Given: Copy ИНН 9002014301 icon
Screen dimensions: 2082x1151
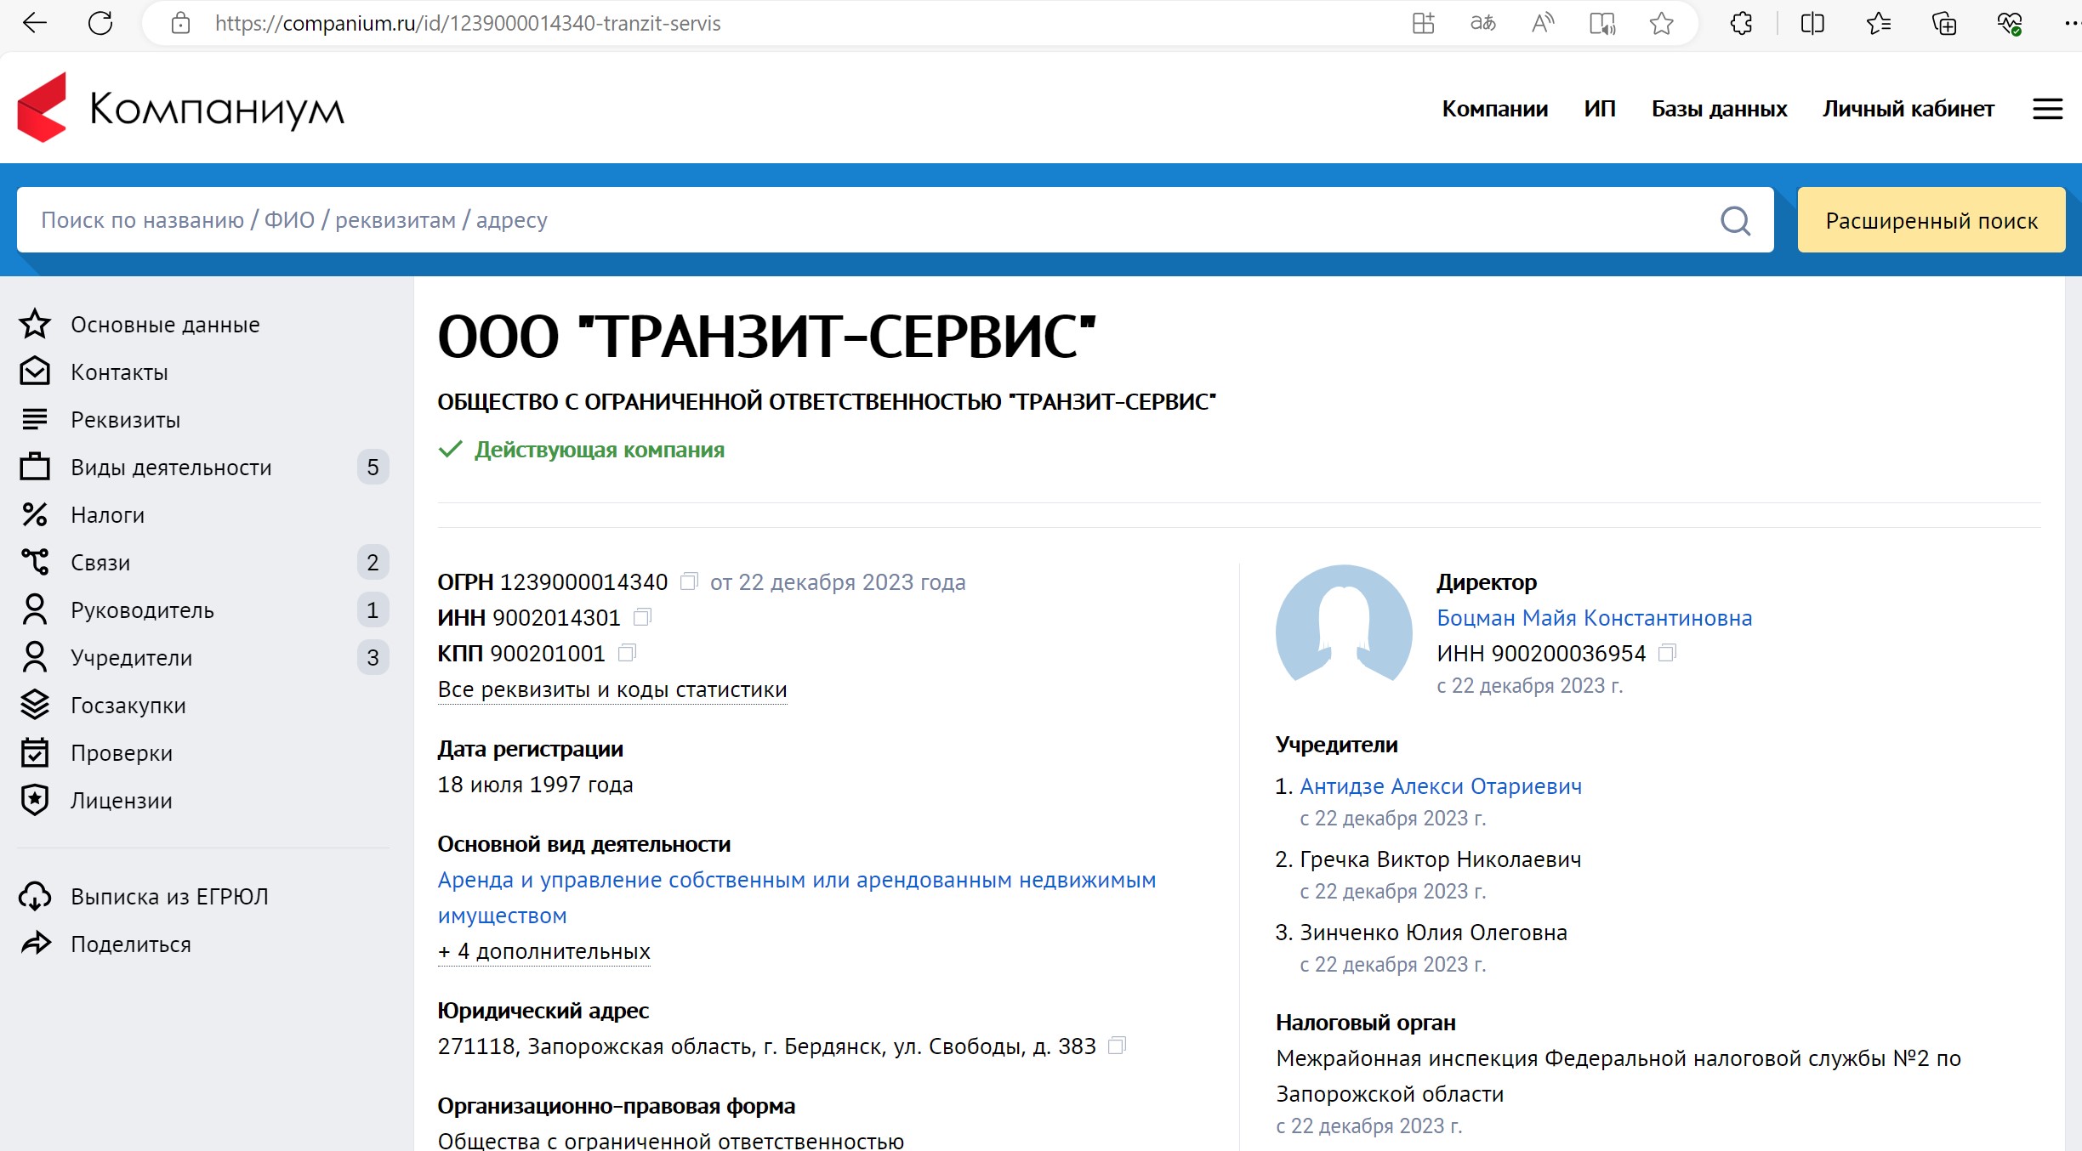Looking at the screenshot, I should click(x=643, y=617).
